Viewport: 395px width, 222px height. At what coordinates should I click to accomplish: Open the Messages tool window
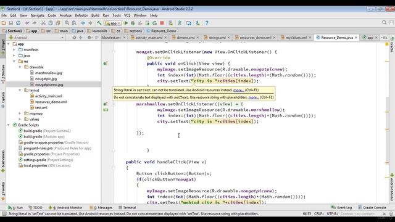[101, 207]
